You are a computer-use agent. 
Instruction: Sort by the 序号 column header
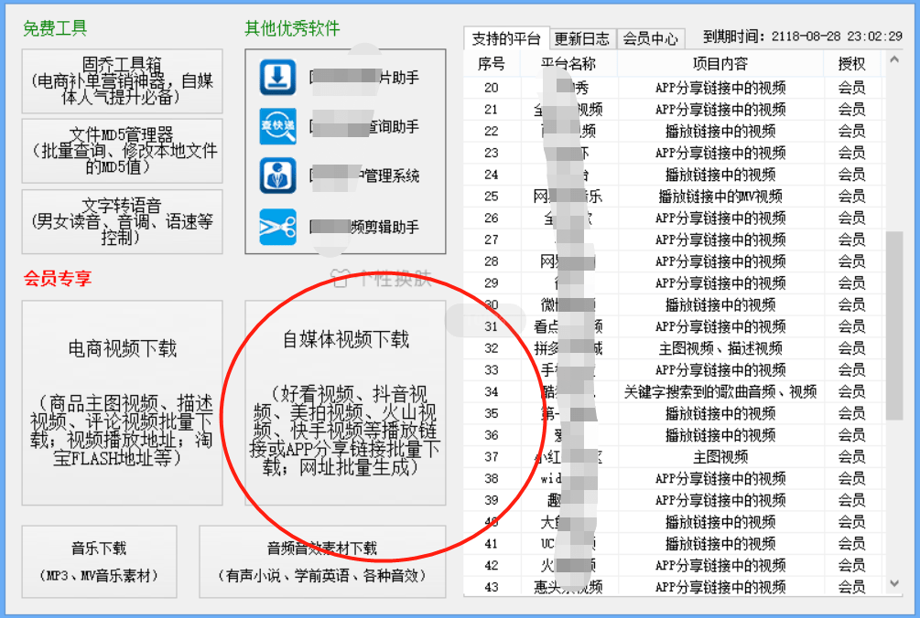click(x=492, y=64)
